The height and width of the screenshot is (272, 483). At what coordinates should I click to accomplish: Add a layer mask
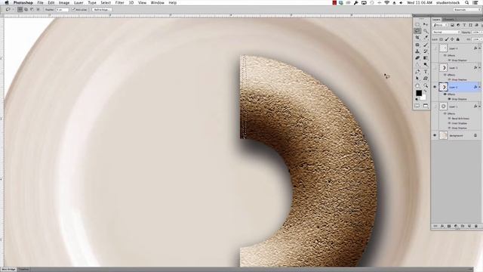coord(449,226)
